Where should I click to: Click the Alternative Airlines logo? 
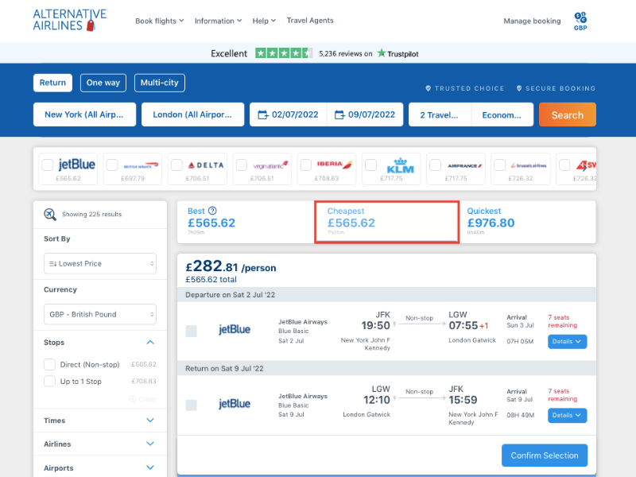coord(69,20)
